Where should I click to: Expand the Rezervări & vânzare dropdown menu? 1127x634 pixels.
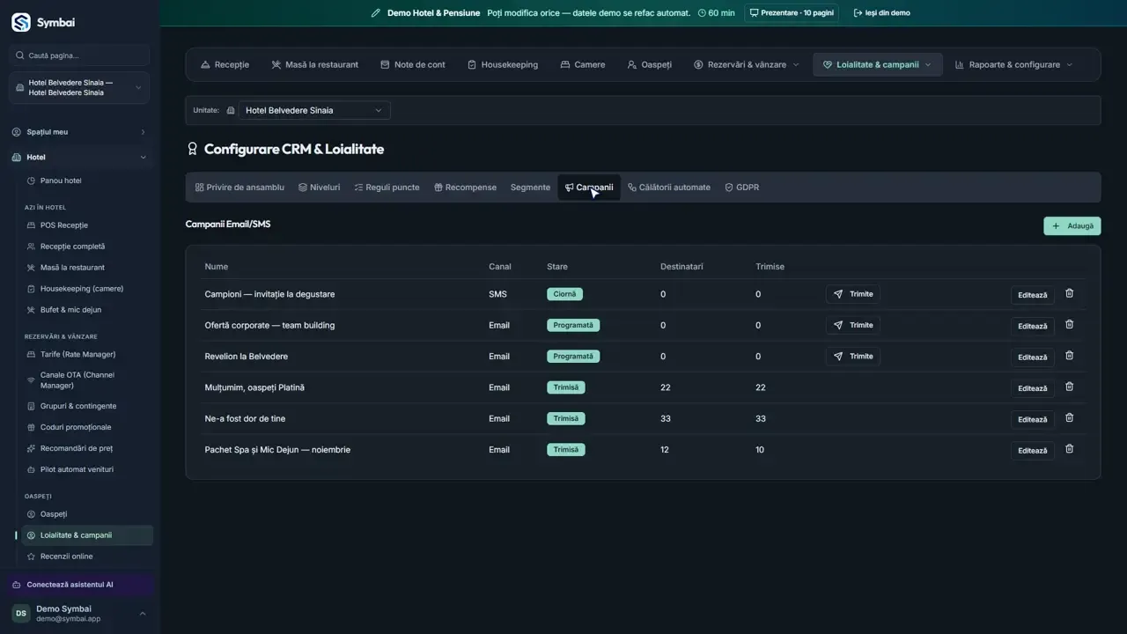[x=747, y=64]
